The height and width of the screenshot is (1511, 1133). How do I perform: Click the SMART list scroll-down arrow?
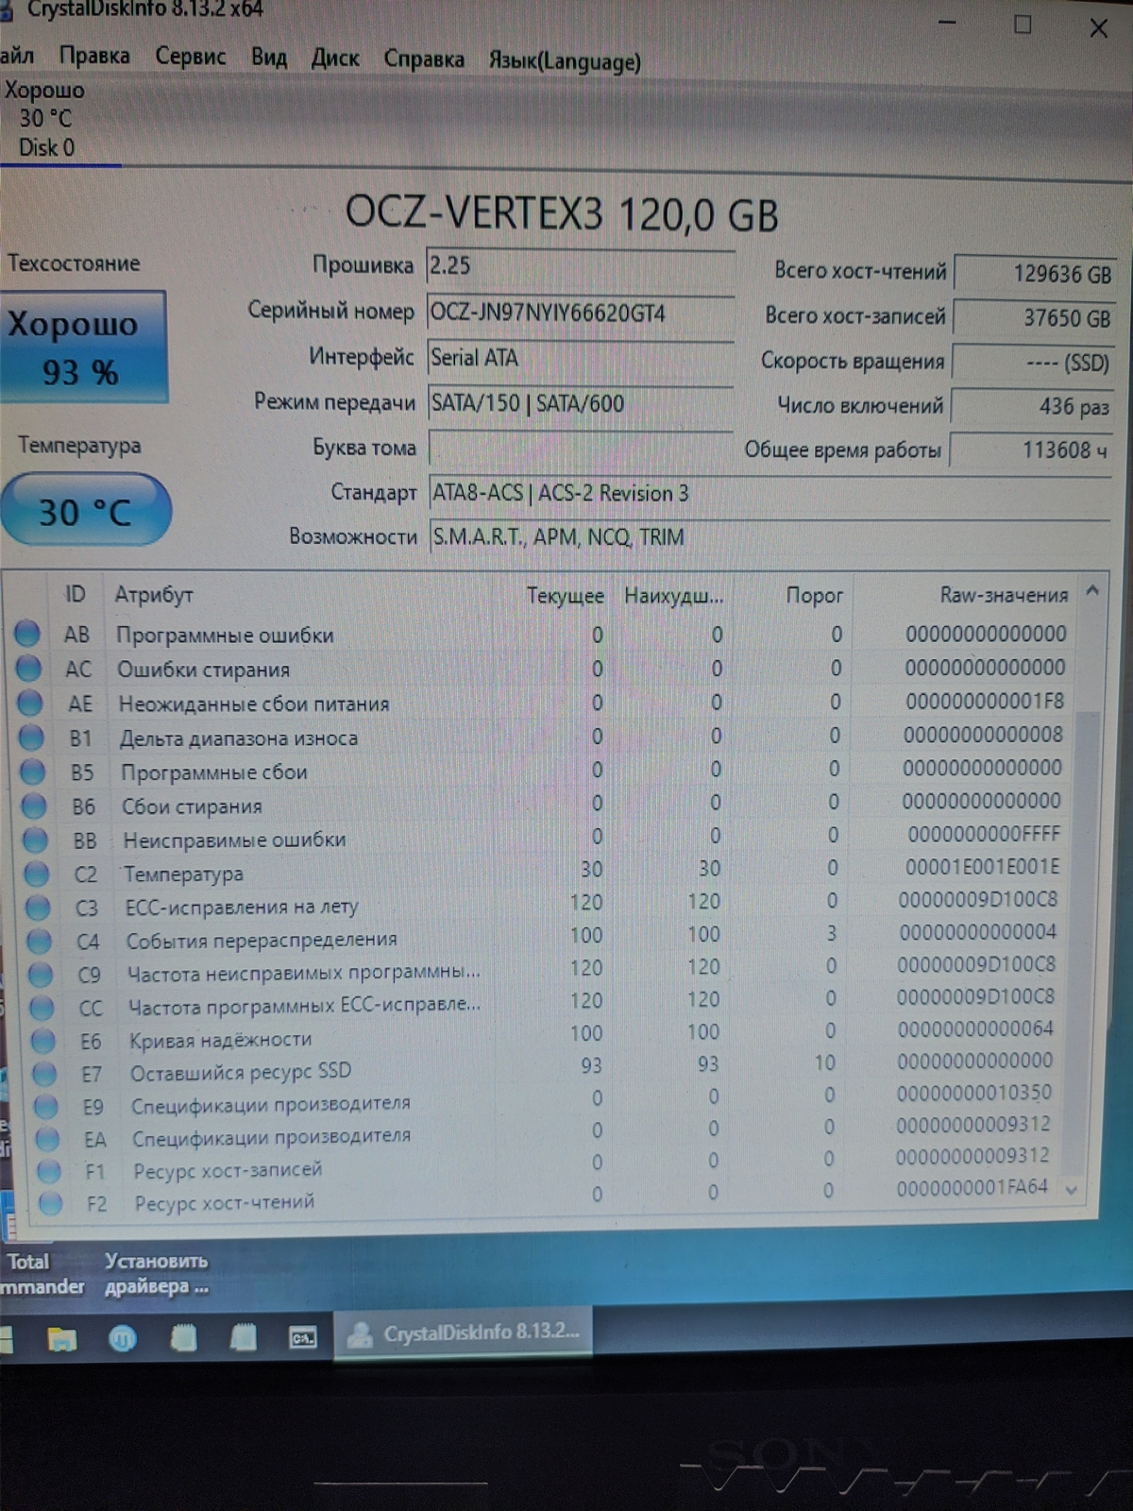[1072, 1190]
